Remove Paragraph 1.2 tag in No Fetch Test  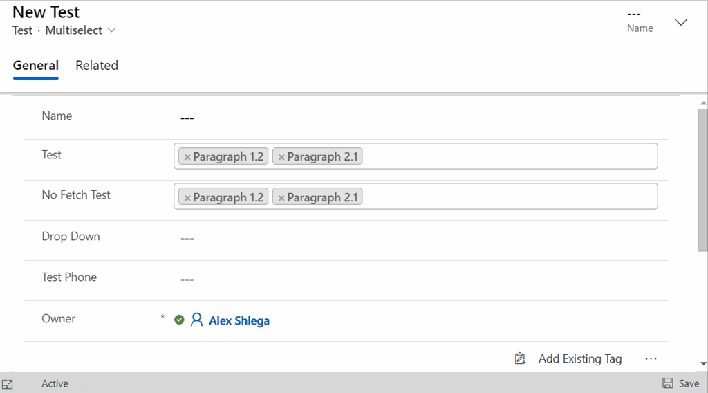187,198
